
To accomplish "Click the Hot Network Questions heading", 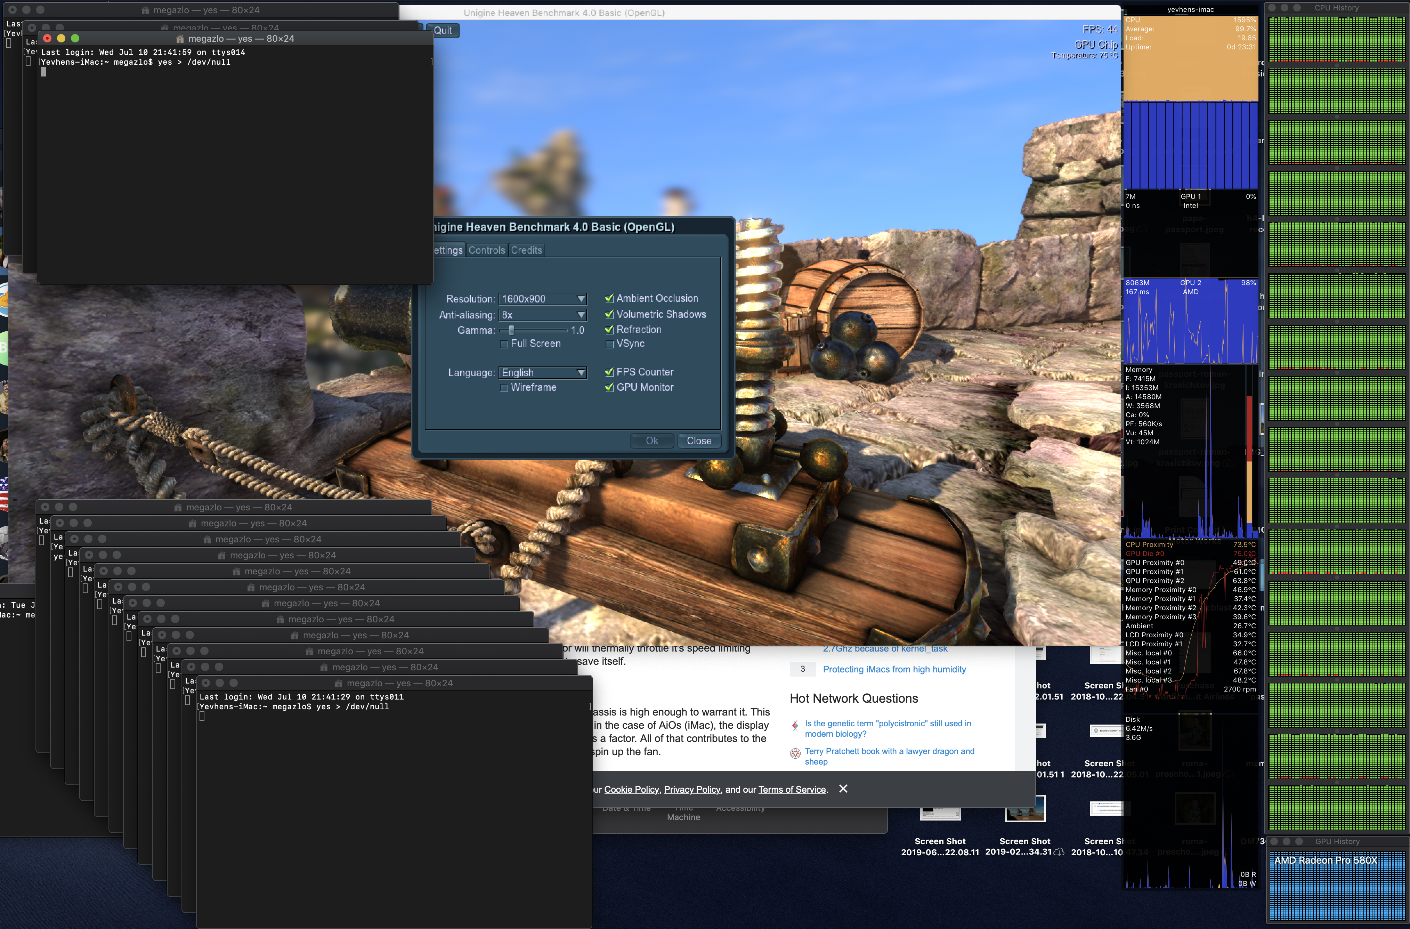I will coord(854,698).
